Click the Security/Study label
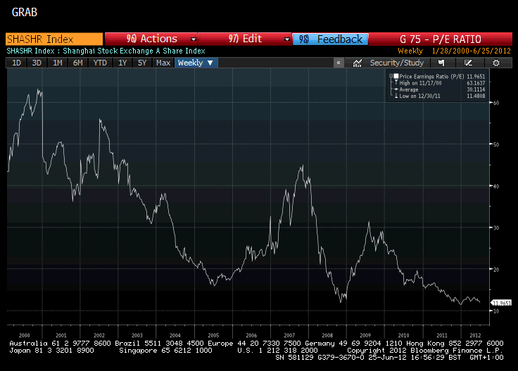Viewport: 518px width, 371px height. pos(397,63)
